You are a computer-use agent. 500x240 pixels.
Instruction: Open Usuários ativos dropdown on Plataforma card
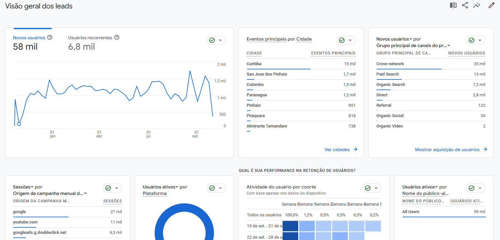pyautogui.click(x=161, y=187)
